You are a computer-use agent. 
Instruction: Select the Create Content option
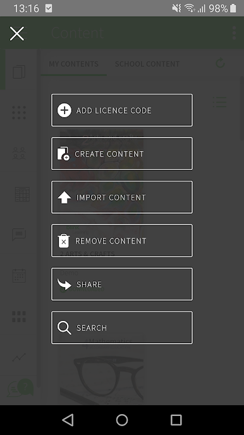pyautogui.click(x=122, y=153)
